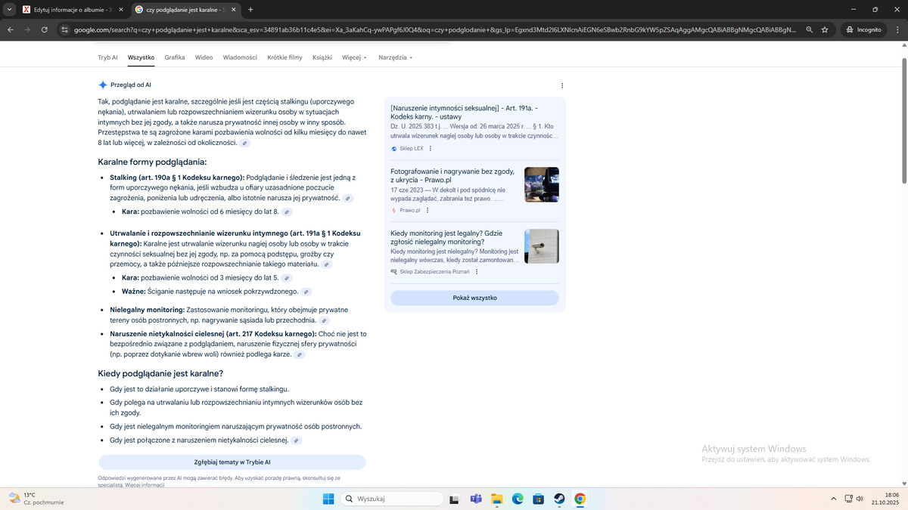Expand the Więcej search filter dropdown
Viewport: 908px width, 510px height.
pos(353,57)
